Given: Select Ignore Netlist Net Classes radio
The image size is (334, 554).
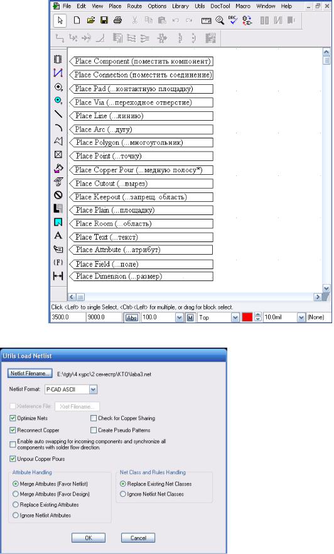Looking at the screenshot, I should (122, 494).
